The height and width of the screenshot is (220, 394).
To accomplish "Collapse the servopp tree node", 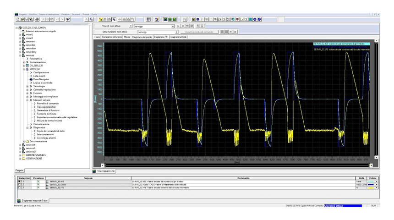I will pos(20,55).
